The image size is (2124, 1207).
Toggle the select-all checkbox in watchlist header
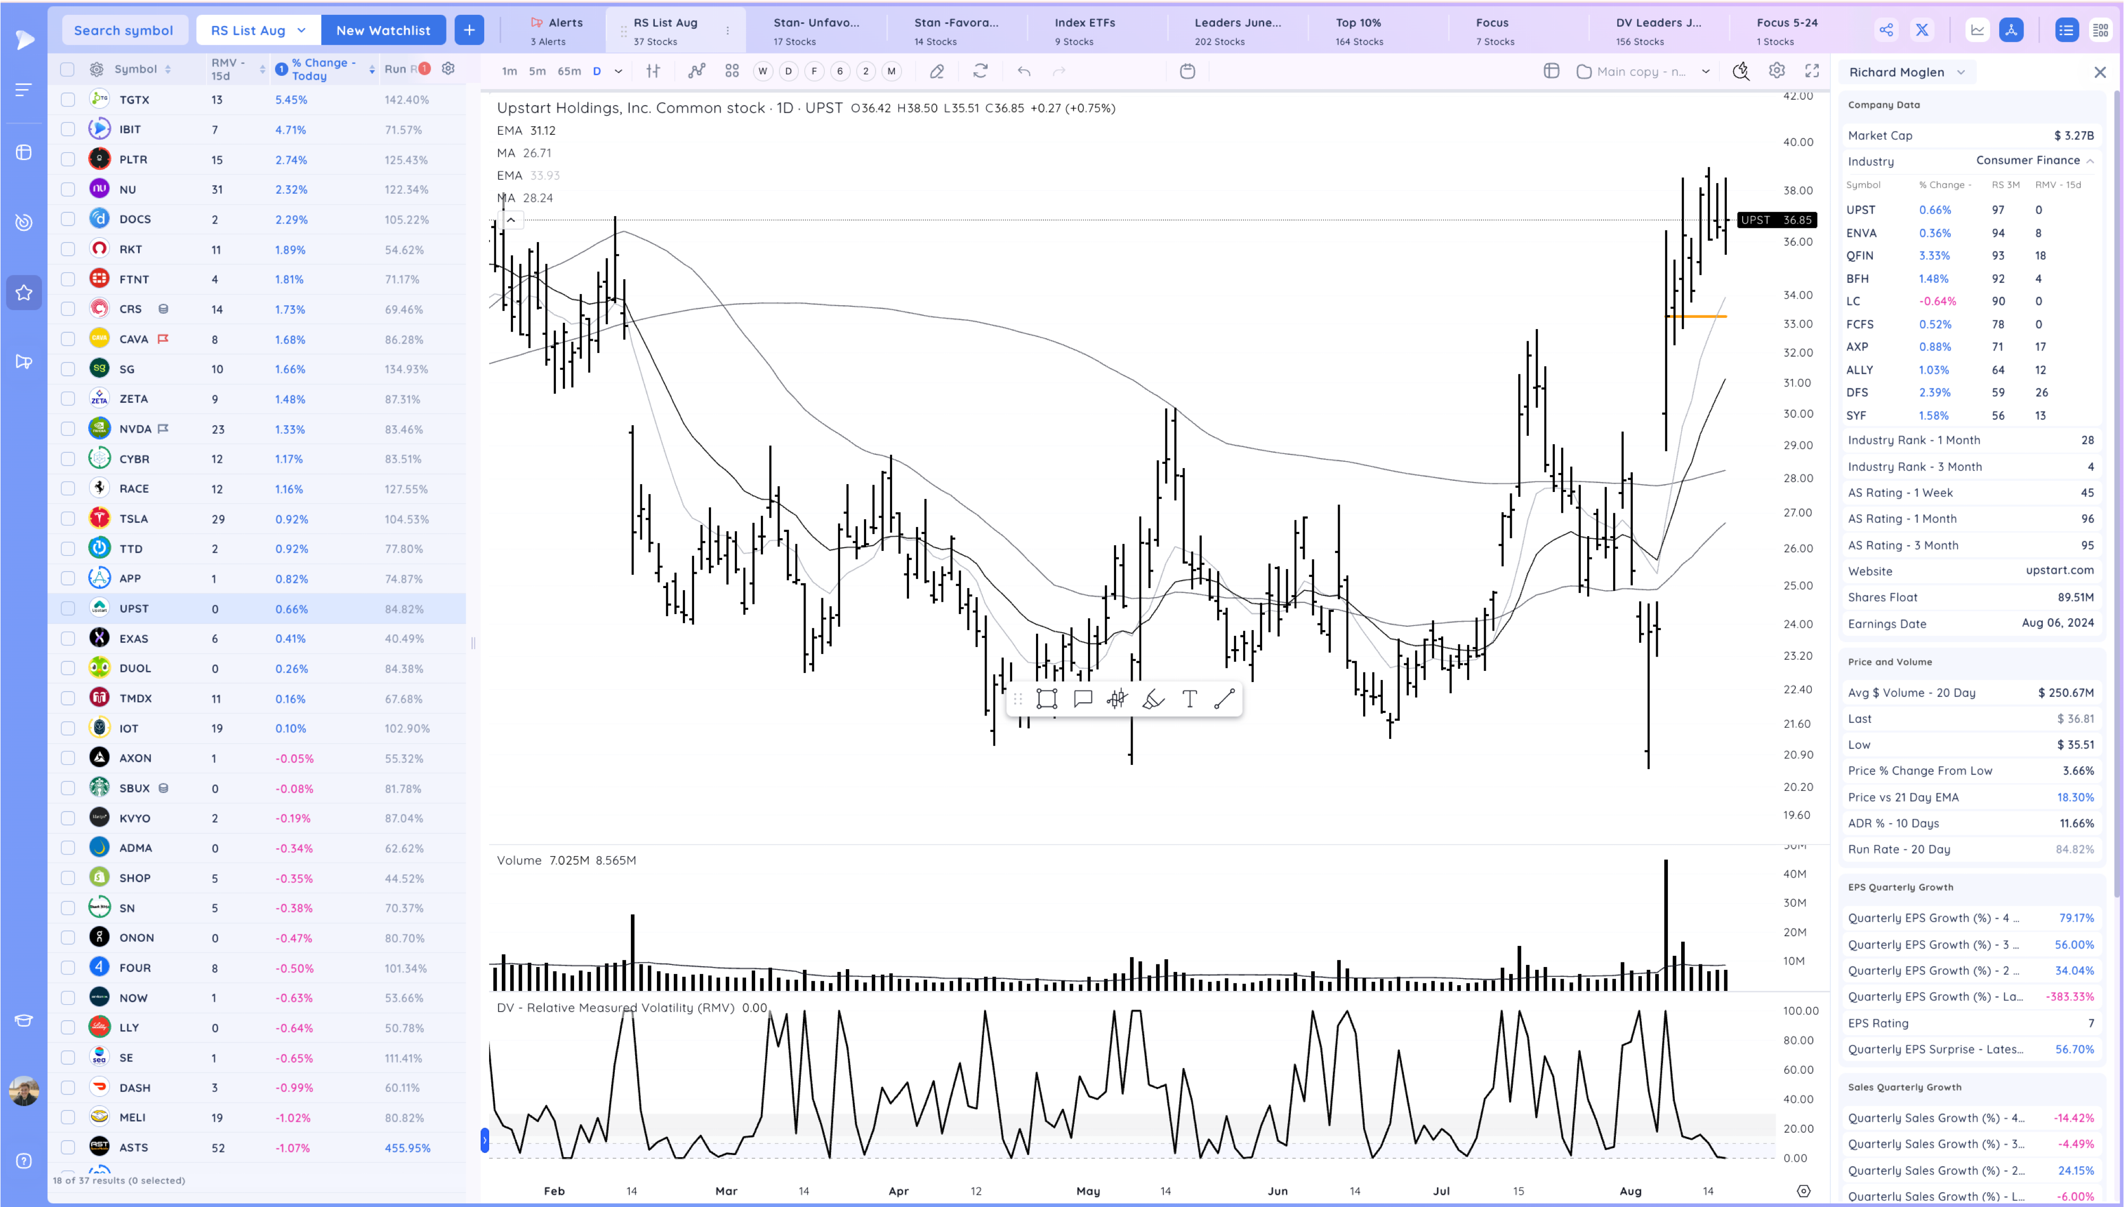[67, 70]
